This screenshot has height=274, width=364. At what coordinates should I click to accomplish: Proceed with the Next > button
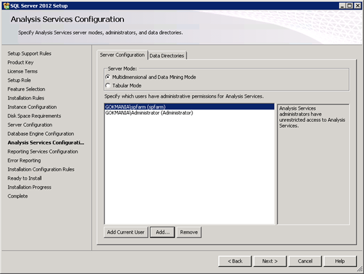[270, 261]
